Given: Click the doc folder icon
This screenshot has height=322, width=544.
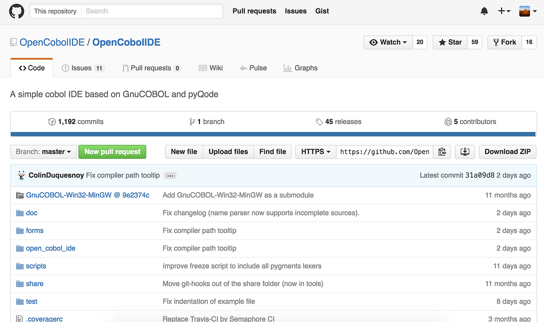Looking at the screenshot, I should pyautogui.click(x=20, y=213).
